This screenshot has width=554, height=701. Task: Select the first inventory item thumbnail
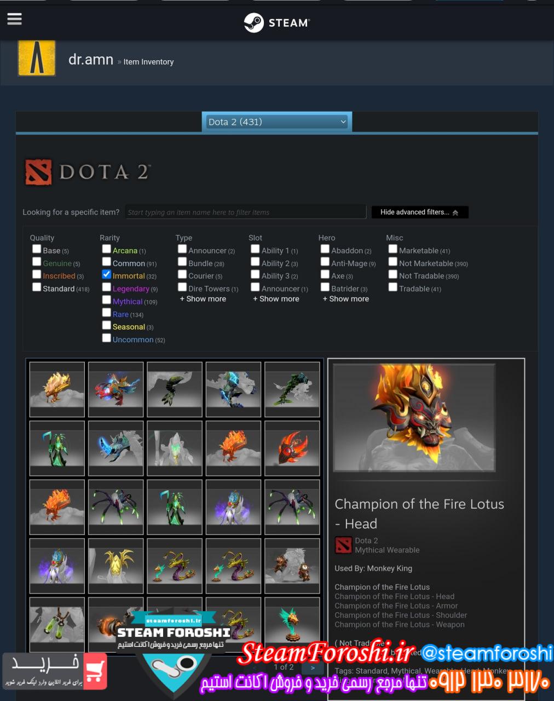[57, 390]
